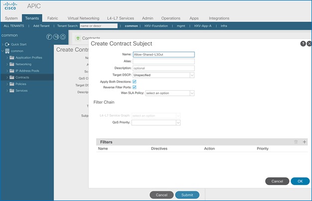Click the Tenant Search input field
Viewport: 312px width, 201px height.
click(x=99, y=26)
